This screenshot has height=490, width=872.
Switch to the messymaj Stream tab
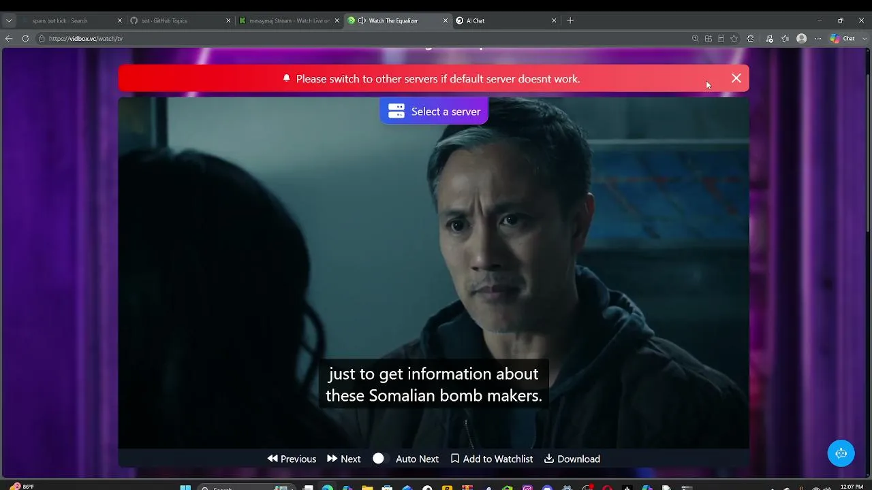289,20
